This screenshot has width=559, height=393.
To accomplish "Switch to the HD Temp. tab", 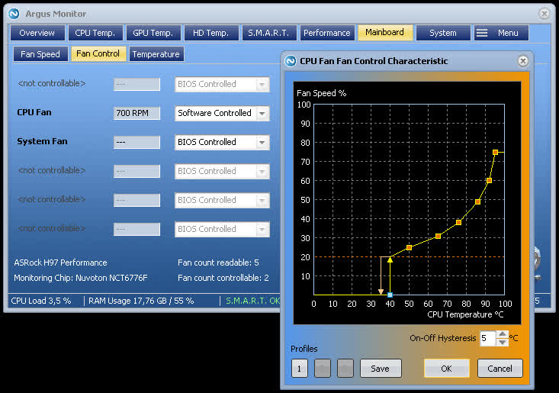I will (211, 33).
